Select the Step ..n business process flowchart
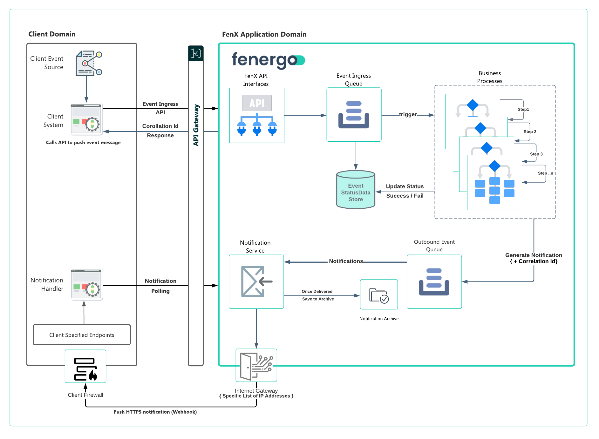The height and width of the screenshot is (439, 599). 494,183
